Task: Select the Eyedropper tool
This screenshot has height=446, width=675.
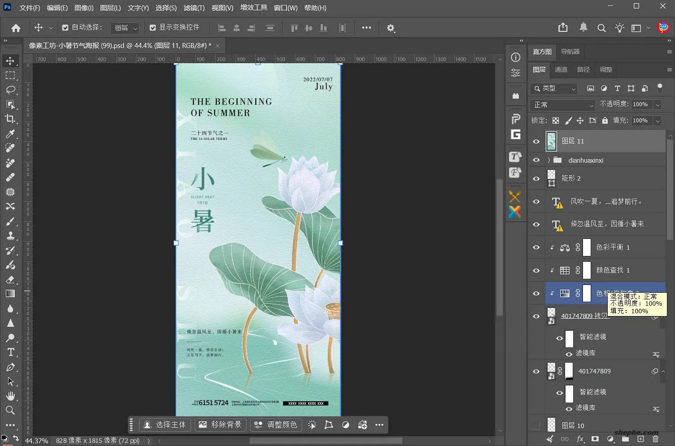Action: click(10, 134)
